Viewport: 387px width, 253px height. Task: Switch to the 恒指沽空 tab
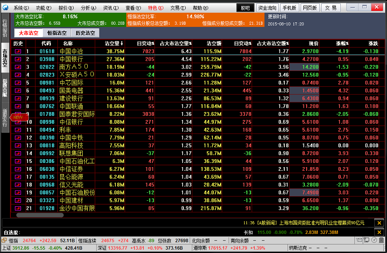[56, 33]
